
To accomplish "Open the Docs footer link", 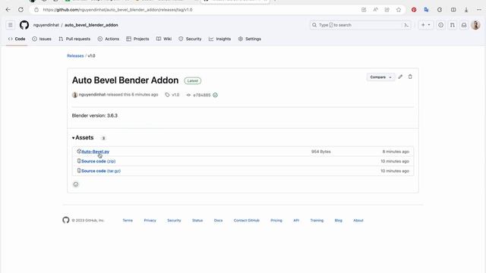I will click(x=218, y=221).
